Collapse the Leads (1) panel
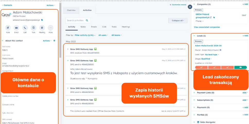 (194, 36)
